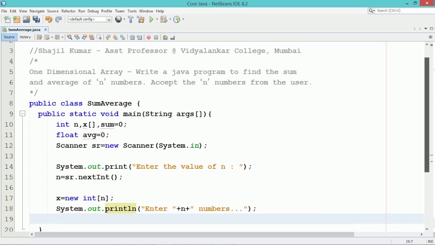435x245 pixels.
Task: Click the Comment icon in editor toolbar
Action: (165, 37)
